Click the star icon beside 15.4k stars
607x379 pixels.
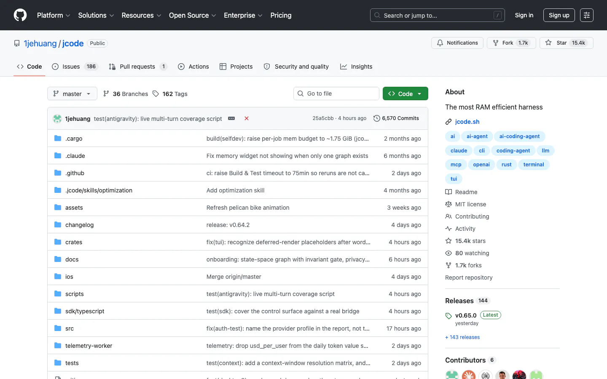tap(449, 241)
